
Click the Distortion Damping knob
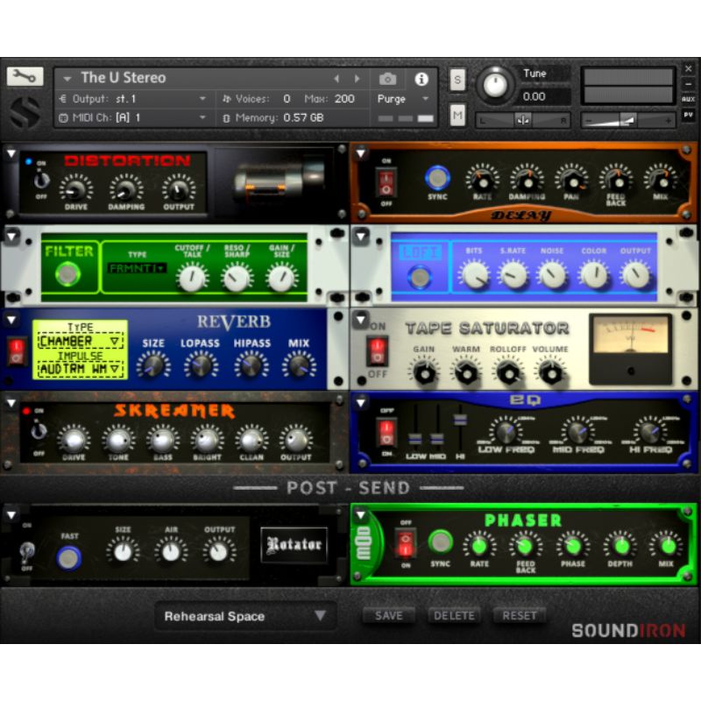point(126,189)
